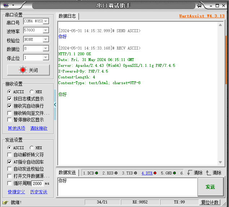Click the TXD signal indicator
Image resolution: width=229 pixels, height=207 pixels.
pos(129,173)
